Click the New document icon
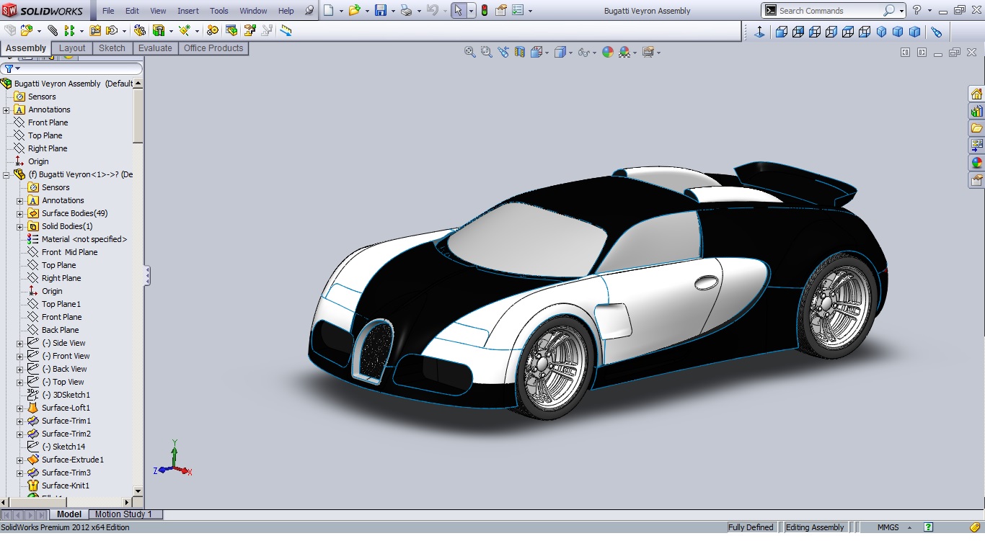The image size is (985, 541). pyautogui.click(x=329, y=11)
